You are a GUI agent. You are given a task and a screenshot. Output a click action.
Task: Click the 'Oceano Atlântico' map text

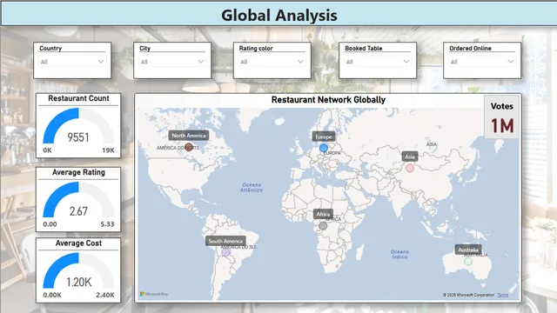point(252,188)
